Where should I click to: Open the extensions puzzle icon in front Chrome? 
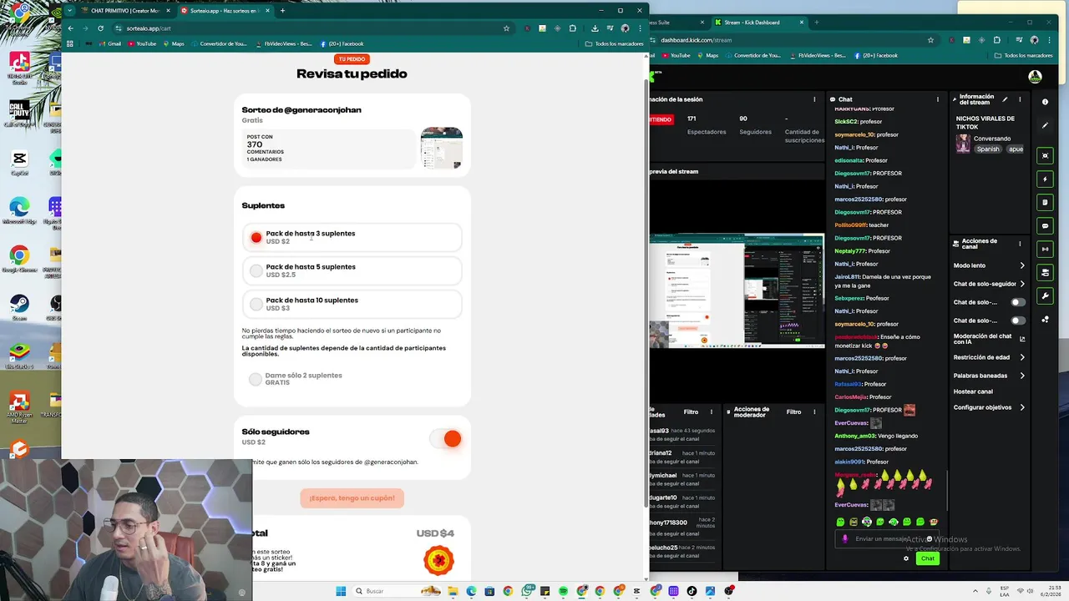point(572,28)
